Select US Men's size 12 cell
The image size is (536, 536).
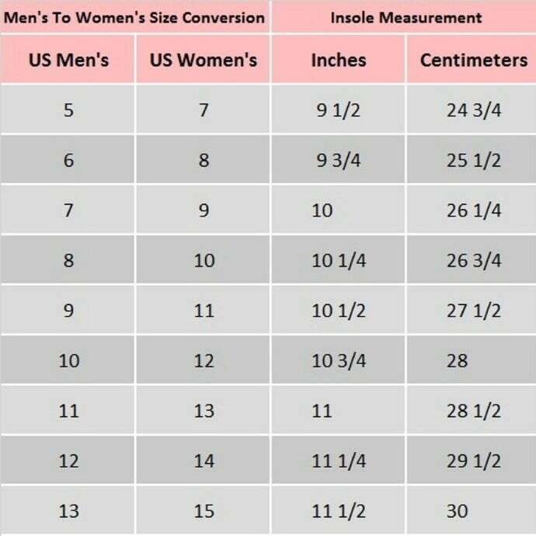pos(68,461)
